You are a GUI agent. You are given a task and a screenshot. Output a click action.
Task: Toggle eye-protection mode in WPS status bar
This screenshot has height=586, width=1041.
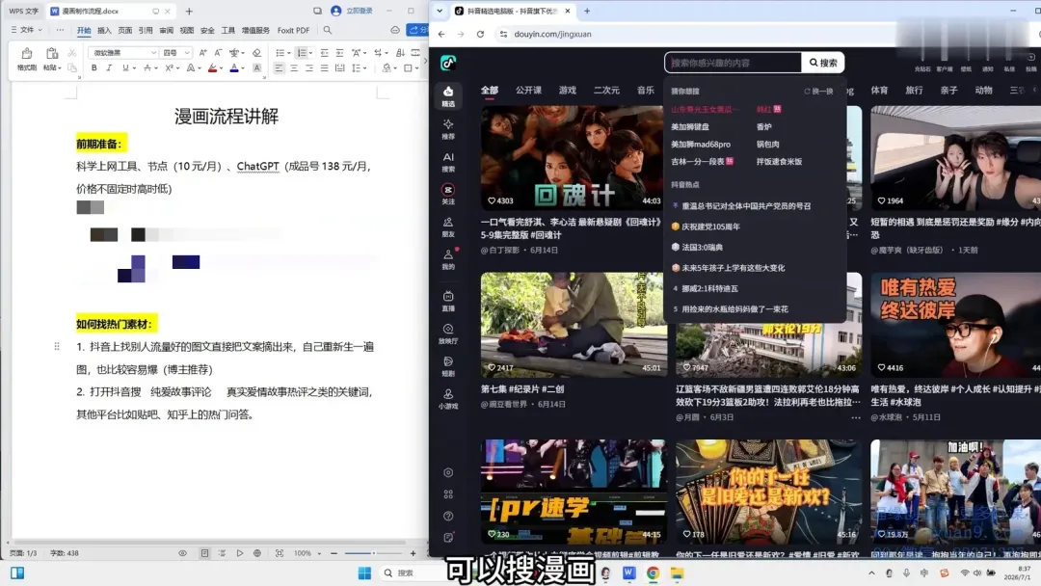coord(182,553)
